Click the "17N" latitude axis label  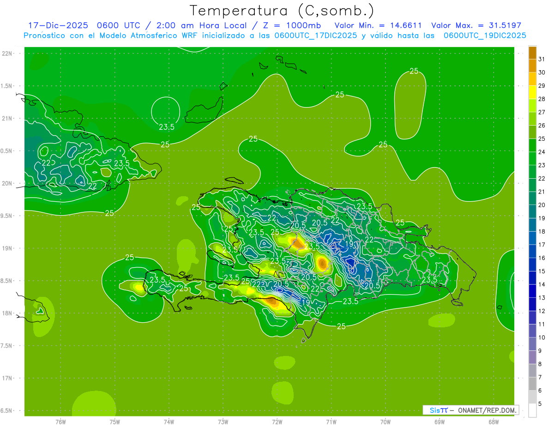click(7, 378)
